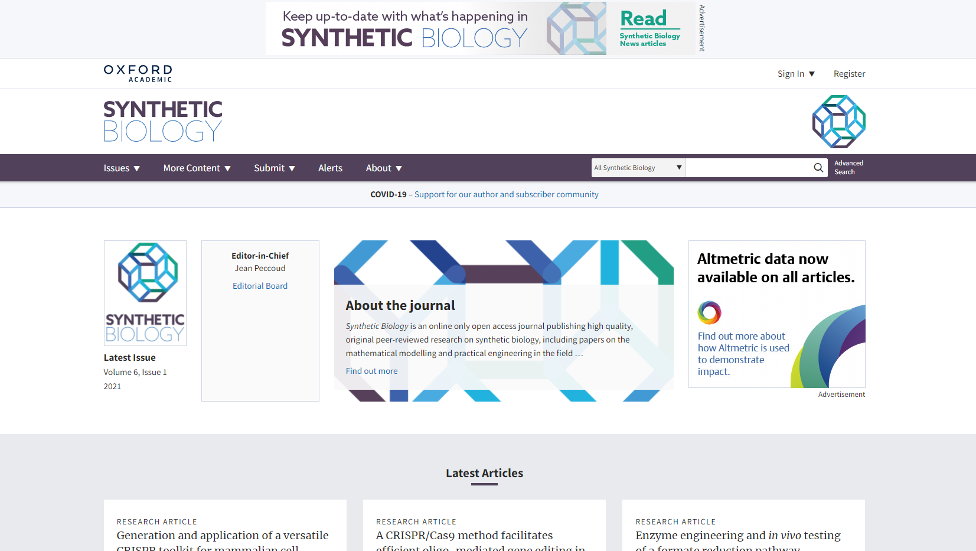Viewport: 976px width, 551px height.
Task: Click the Latest Issue label
Action: coord(130,357)
